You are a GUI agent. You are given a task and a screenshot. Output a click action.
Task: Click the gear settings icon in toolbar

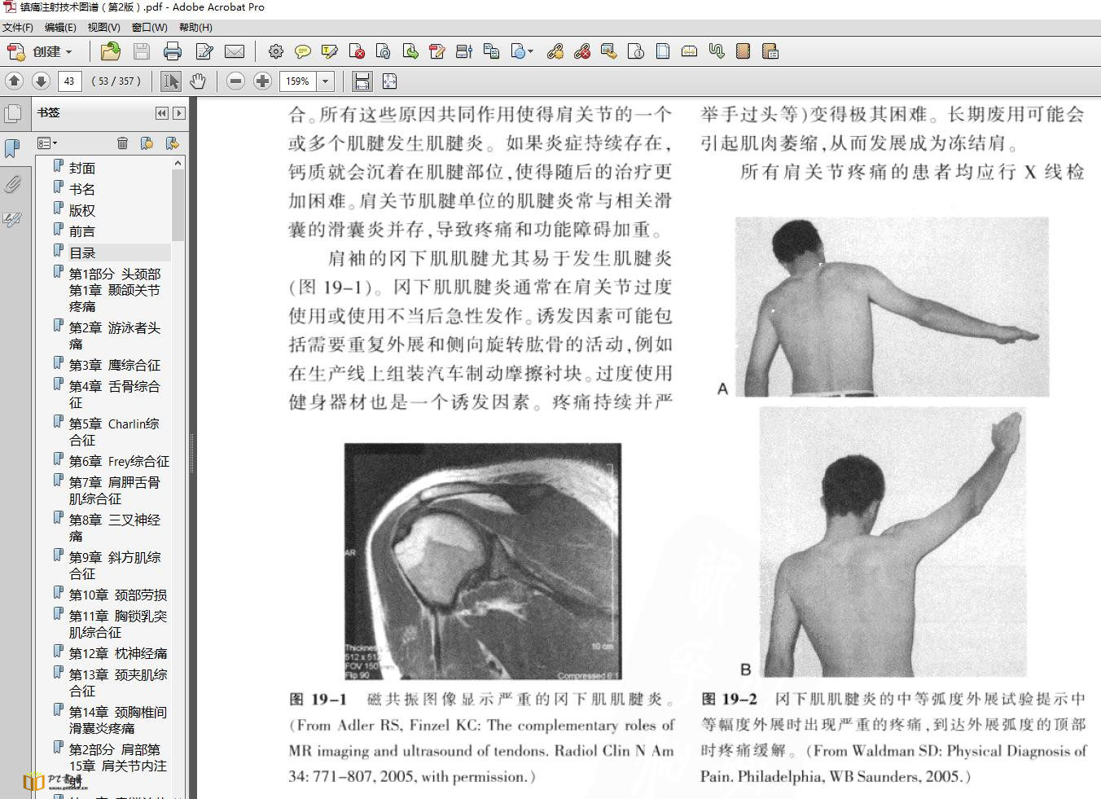[276, 52]
